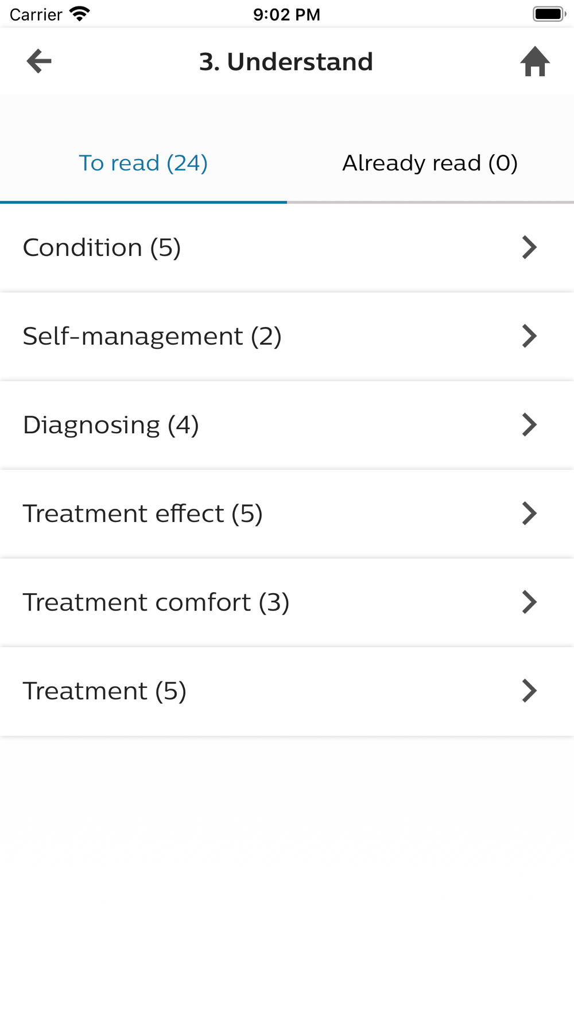Choose the 'Treatment comfort (3)' label

[156, 602]
